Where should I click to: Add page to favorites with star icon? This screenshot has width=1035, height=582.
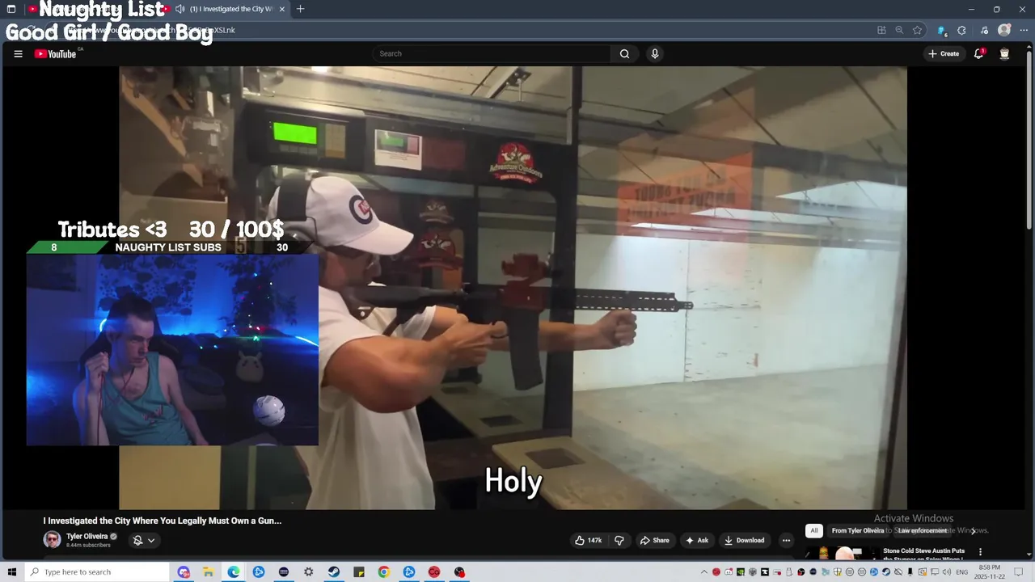(x=917, y=30)
